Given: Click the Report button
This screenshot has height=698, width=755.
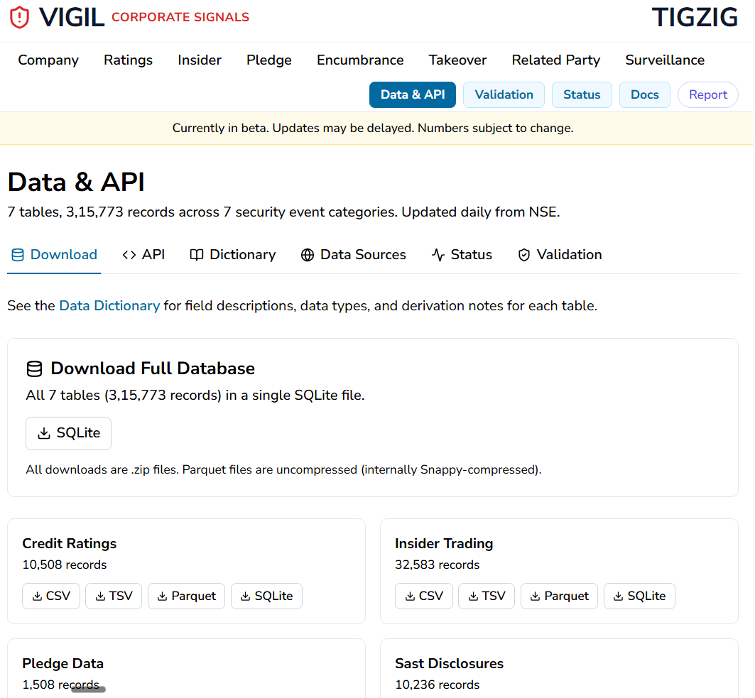Looking at the screenshot, I should pos(708,95).
